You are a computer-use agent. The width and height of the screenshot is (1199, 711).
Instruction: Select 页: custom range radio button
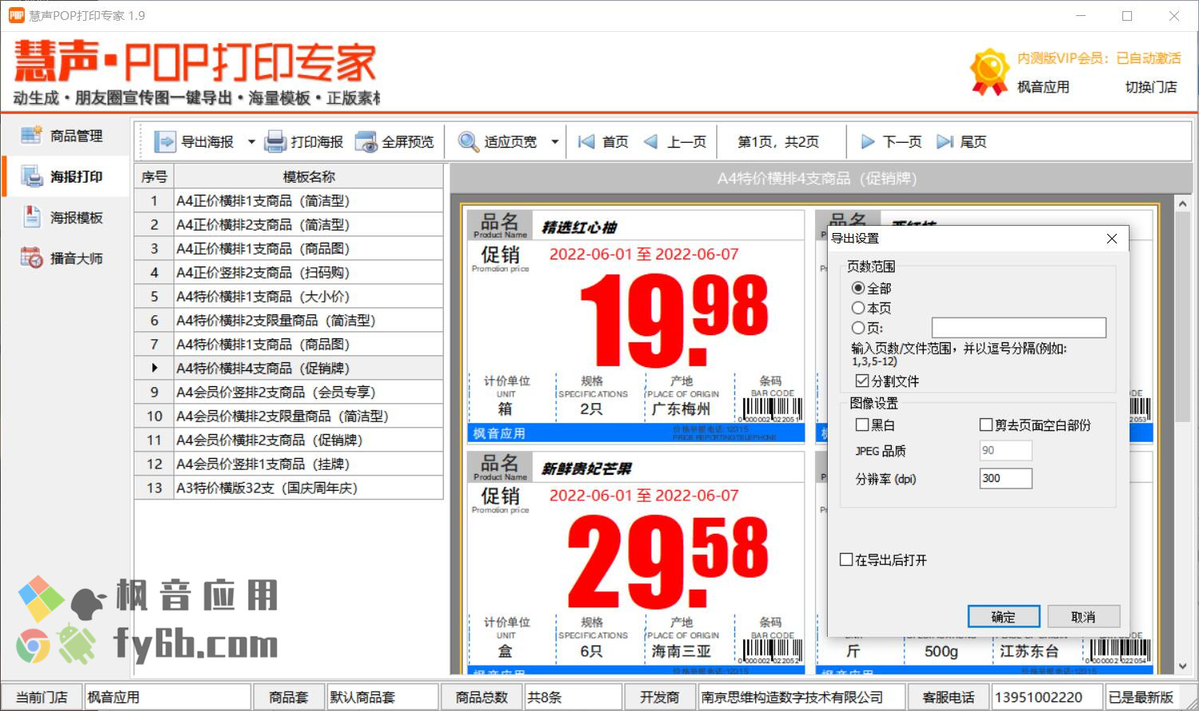(x=858, y=328)
